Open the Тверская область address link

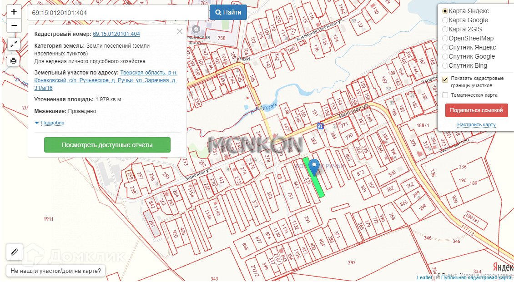click(x=106, y=80)
